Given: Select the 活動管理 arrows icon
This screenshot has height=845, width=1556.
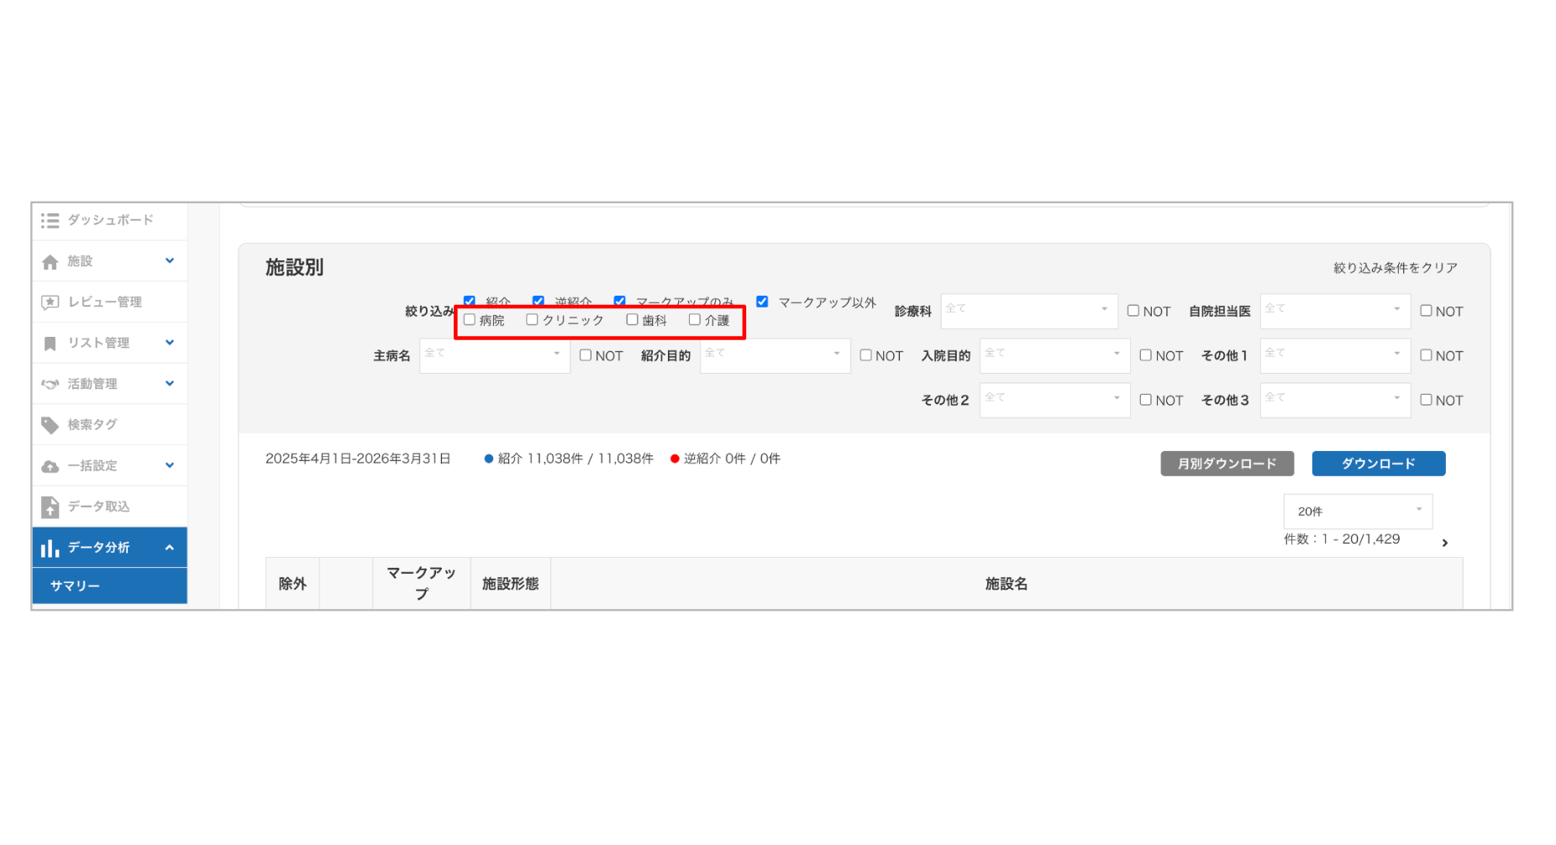Looking at the screenshot, I should [x=50, y=383].
